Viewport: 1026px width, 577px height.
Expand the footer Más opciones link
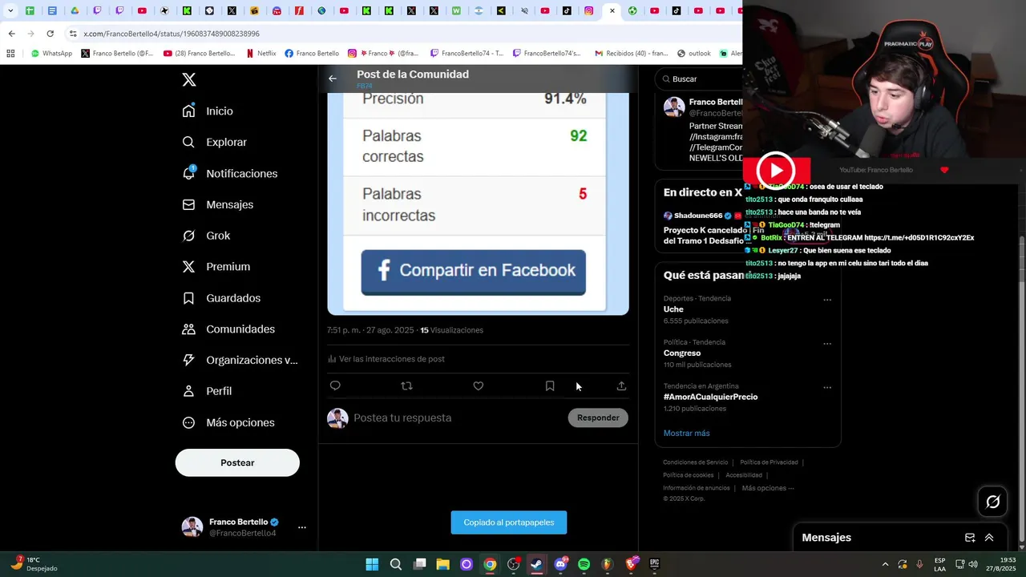point(767,488)
